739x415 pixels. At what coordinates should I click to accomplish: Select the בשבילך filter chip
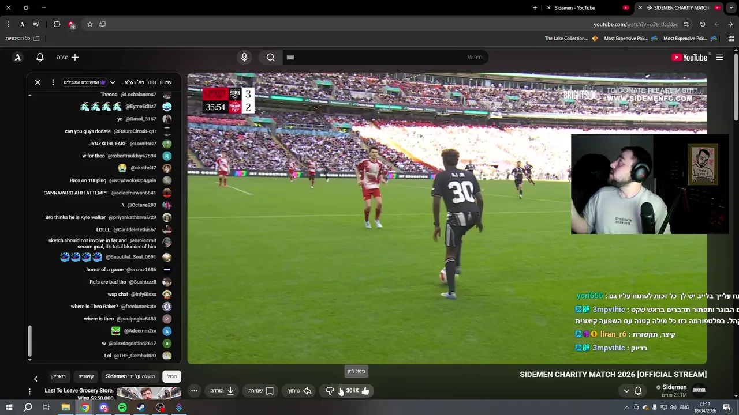coord(58,376)
